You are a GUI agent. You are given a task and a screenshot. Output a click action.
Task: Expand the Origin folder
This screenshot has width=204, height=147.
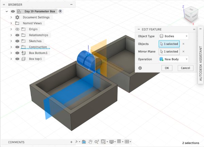(x=11, y=29)
